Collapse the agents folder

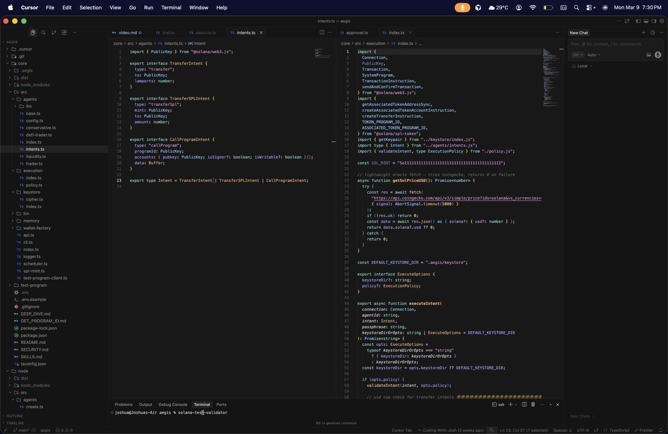point(30,99)
